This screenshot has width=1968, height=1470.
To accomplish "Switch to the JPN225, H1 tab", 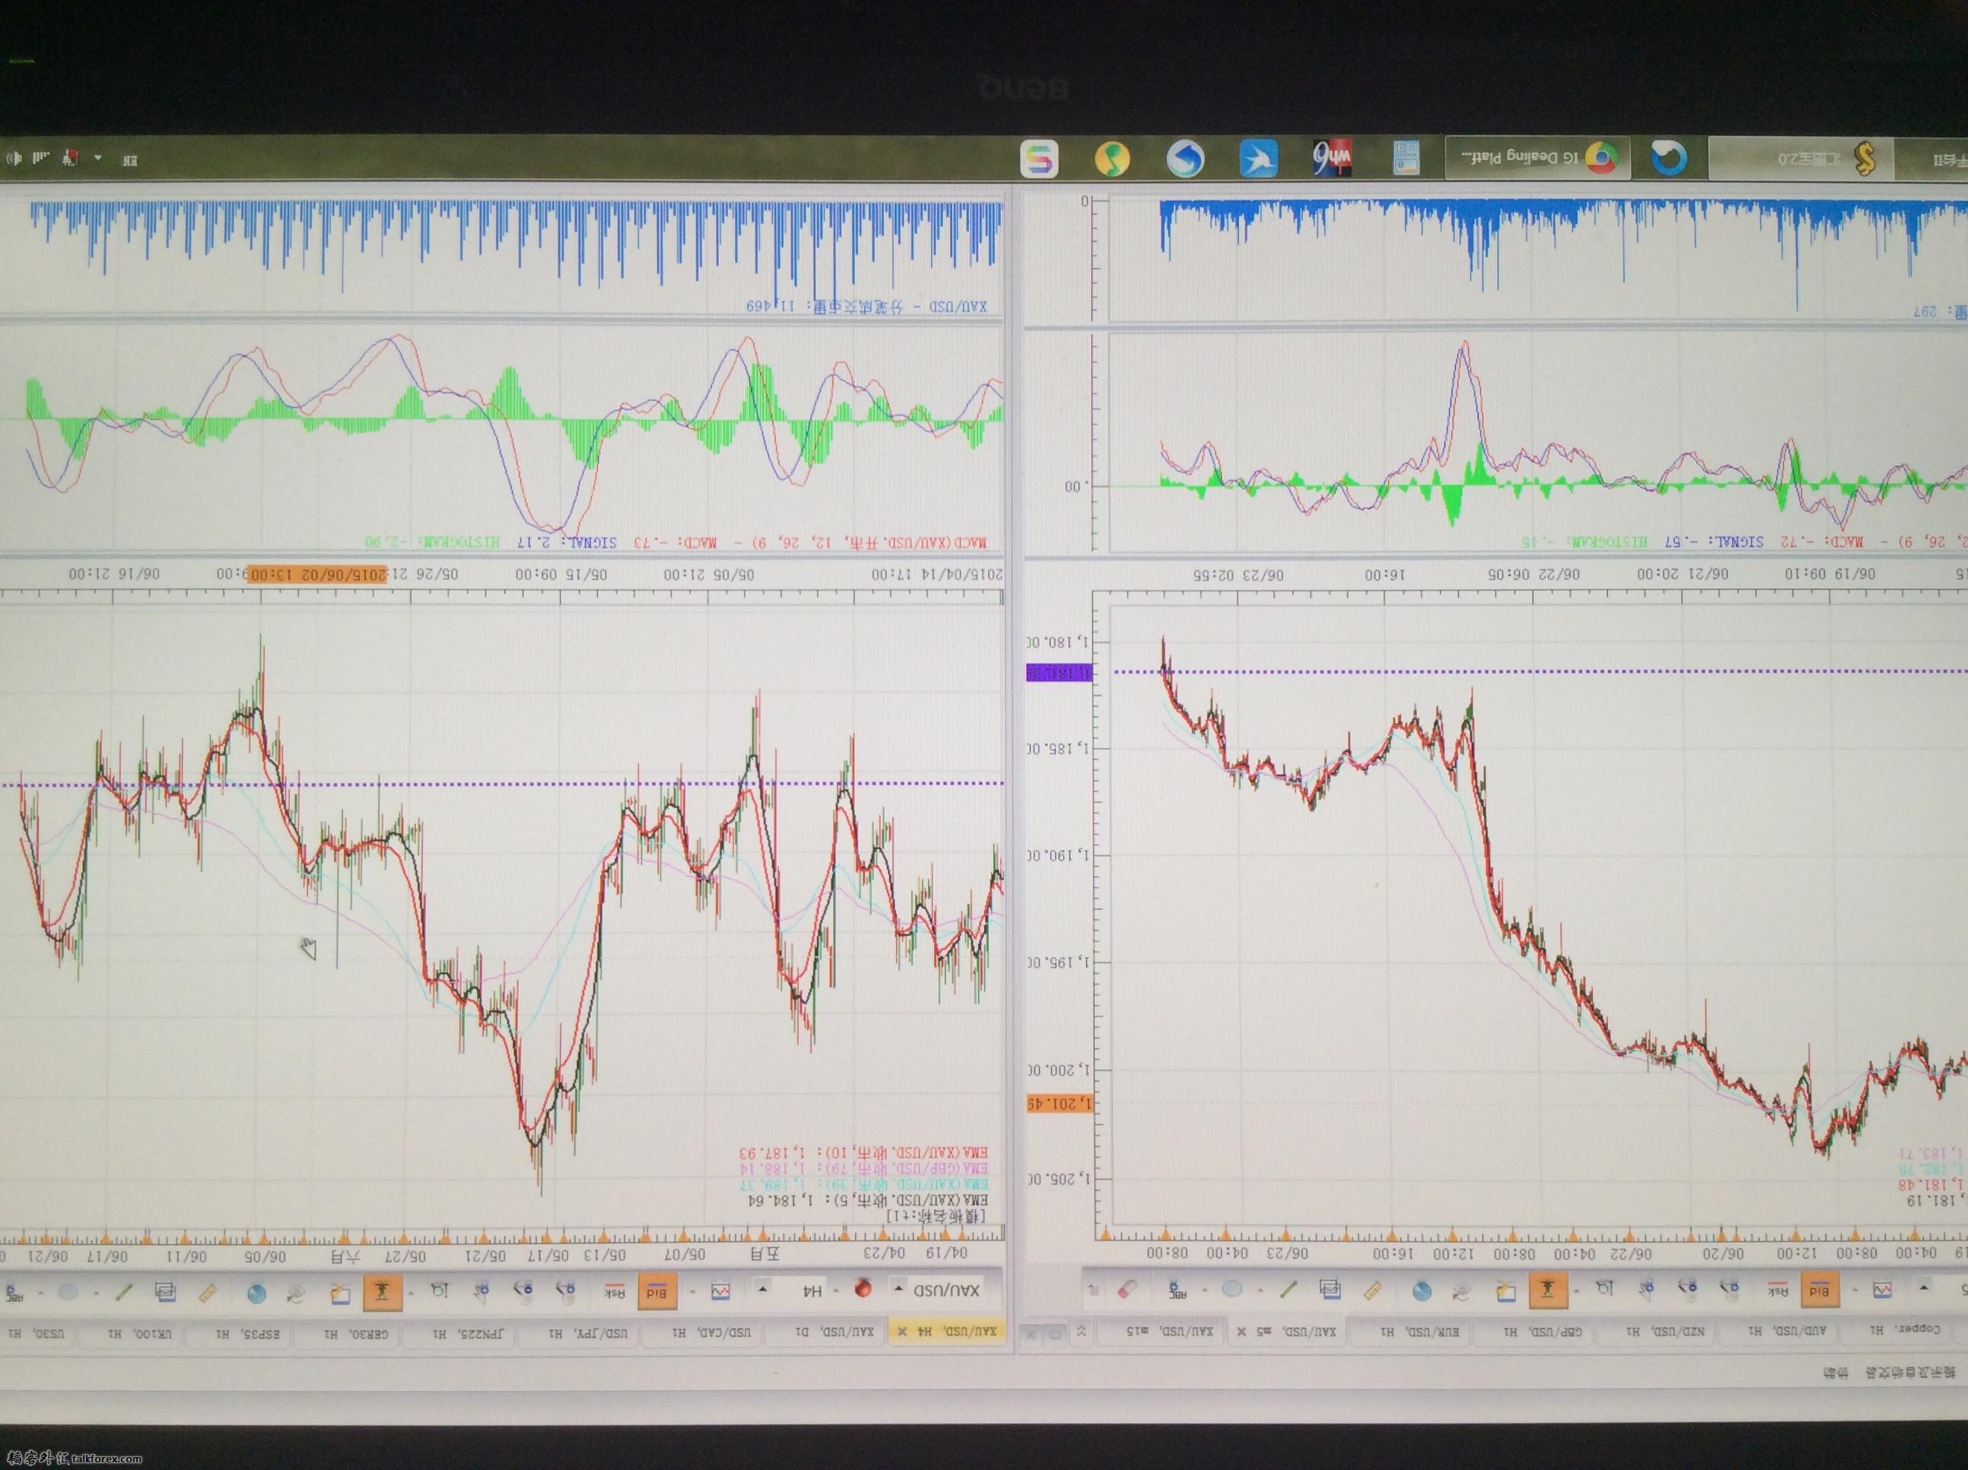I will [461, 1333].
